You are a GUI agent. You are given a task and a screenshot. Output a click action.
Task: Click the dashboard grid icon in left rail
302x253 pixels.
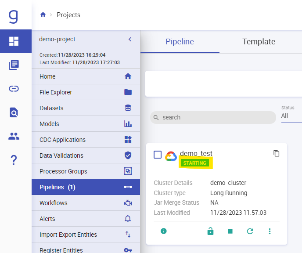(14, 41)
